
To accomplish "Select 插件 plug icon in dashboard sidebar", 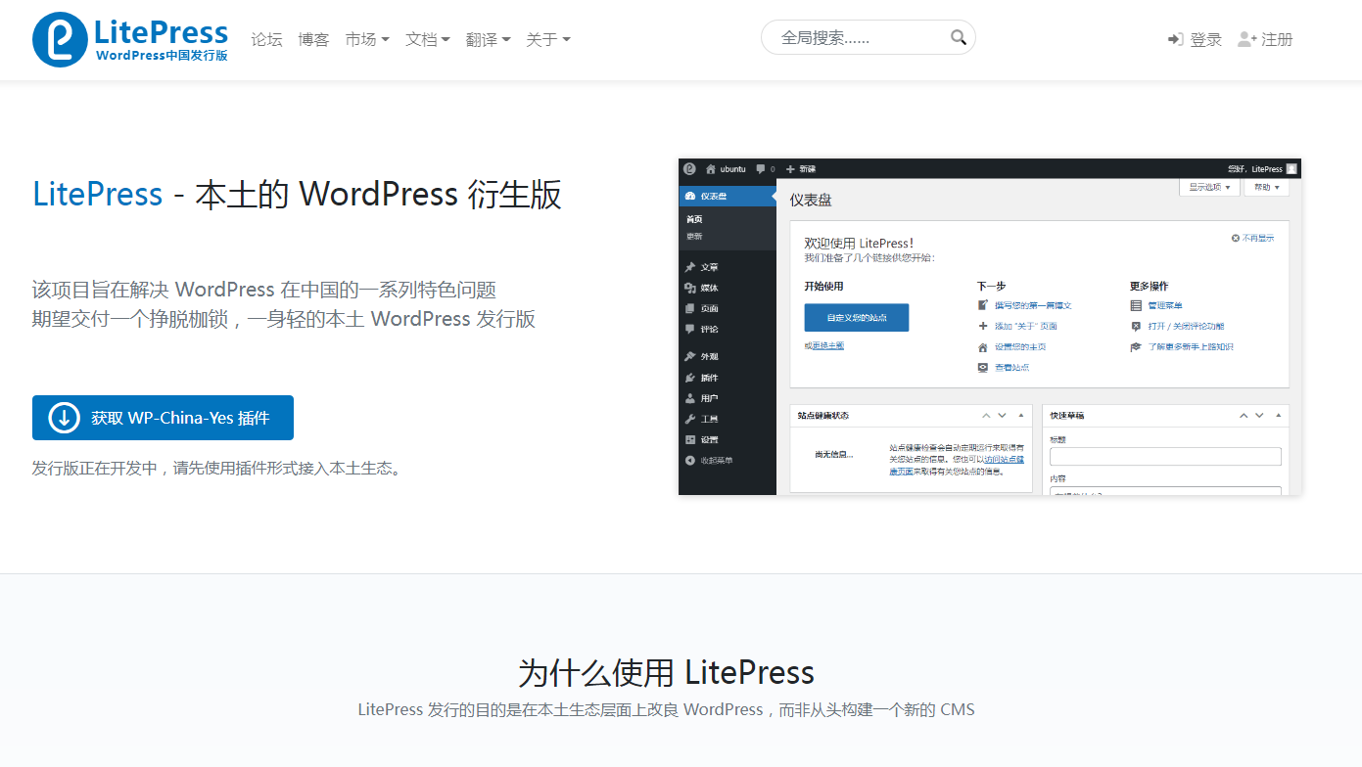I will [689, 378].
